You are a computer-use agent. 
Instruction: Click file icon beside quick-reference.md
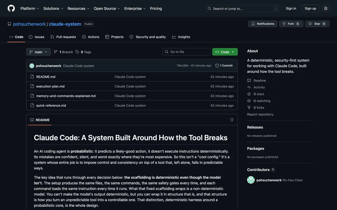pyautogui.click(x=32, y=106)
